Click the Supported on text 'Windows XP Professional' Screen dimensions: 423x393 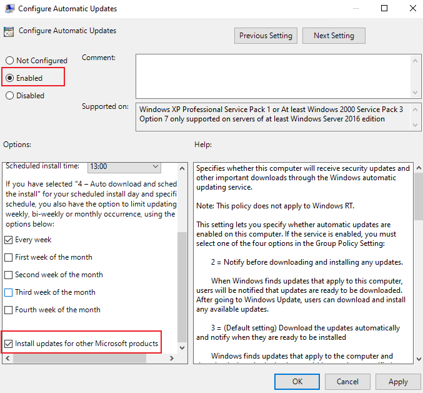click(181, 110)
